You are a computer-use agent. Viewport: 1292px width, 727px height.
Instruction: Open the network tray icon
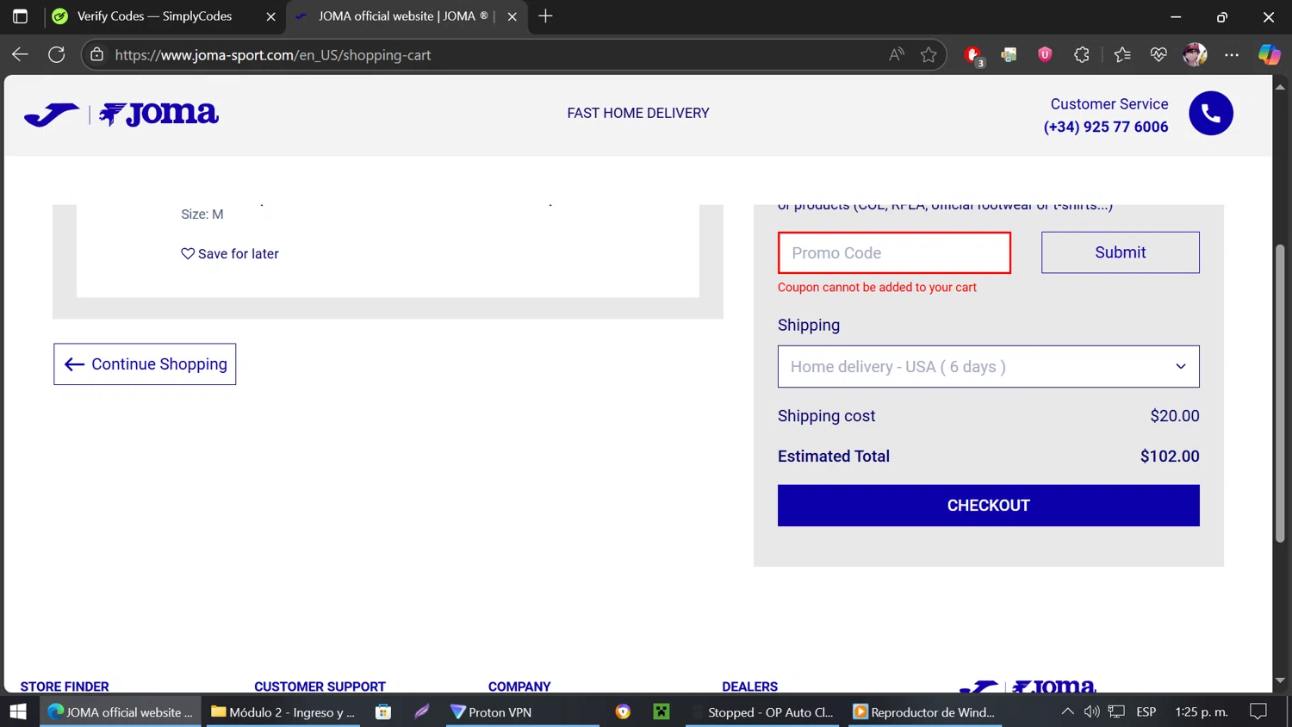(x=1116, y=711)
